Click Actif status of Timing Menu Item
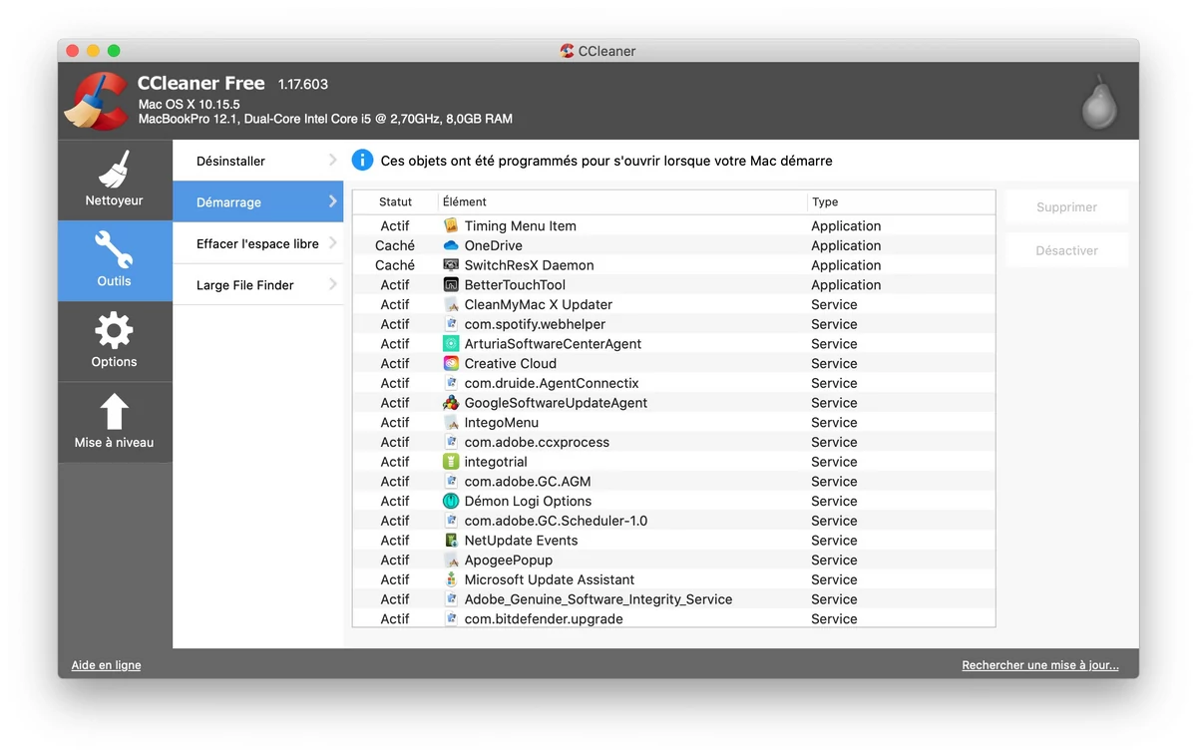 click(395, 226)
